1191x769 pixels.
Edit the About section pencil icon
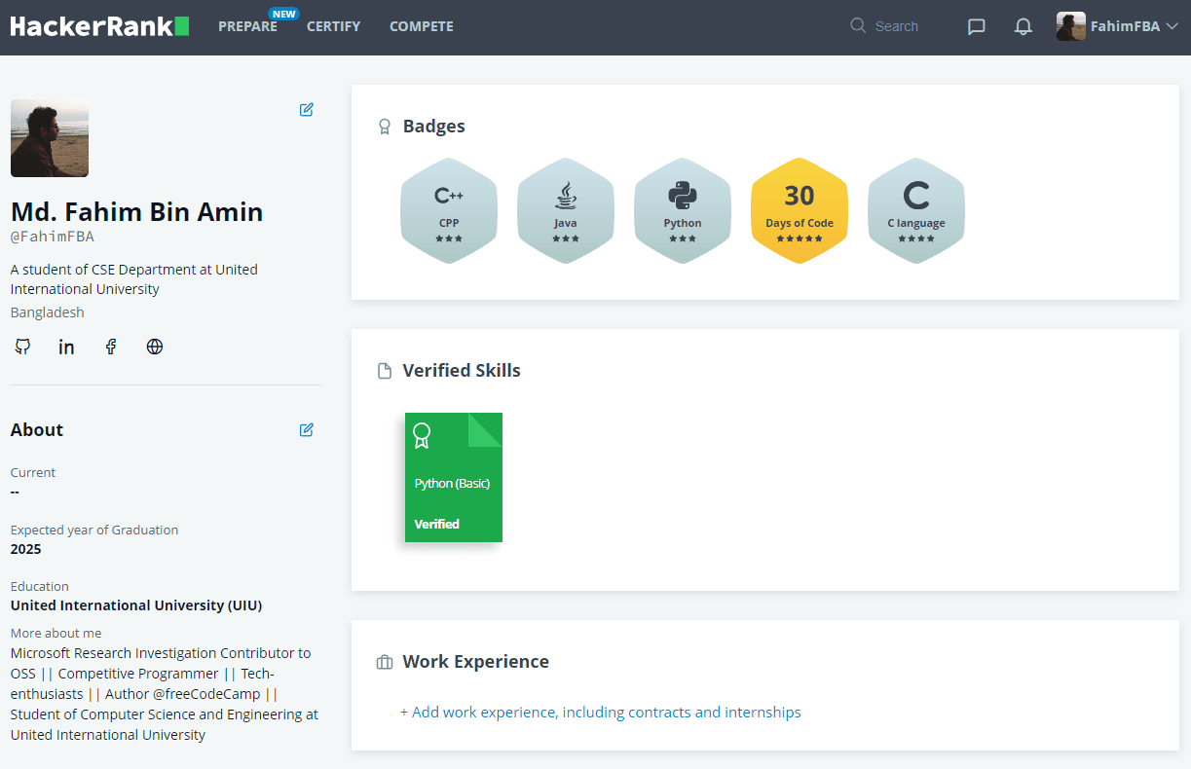coord(307,430)
